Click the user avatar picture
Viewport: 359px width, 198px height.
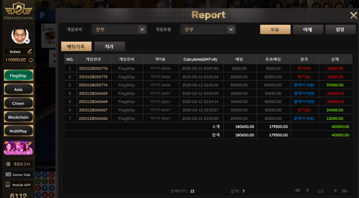20,35
